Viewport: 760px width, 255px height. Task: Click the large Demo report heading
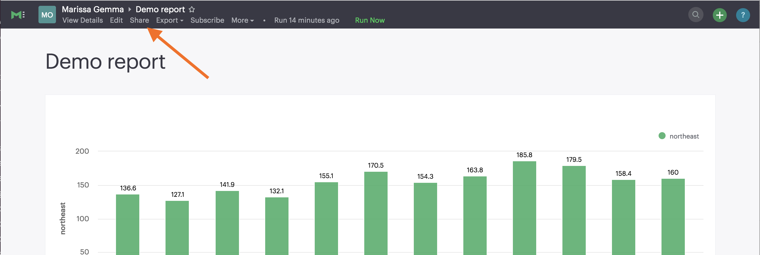coord(105,62)
